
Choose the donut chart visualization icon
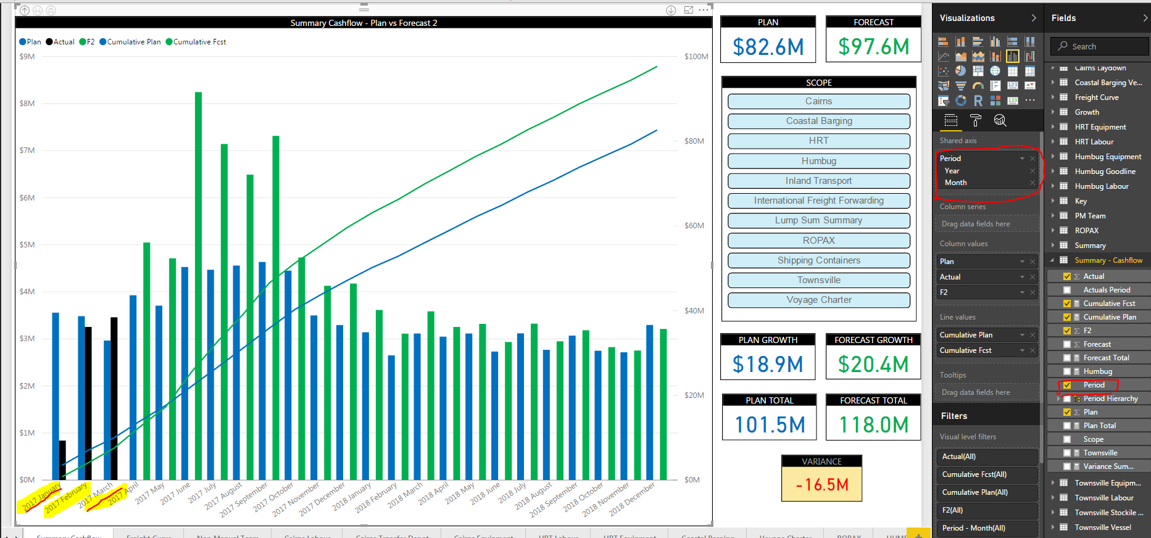click(961, 101)
